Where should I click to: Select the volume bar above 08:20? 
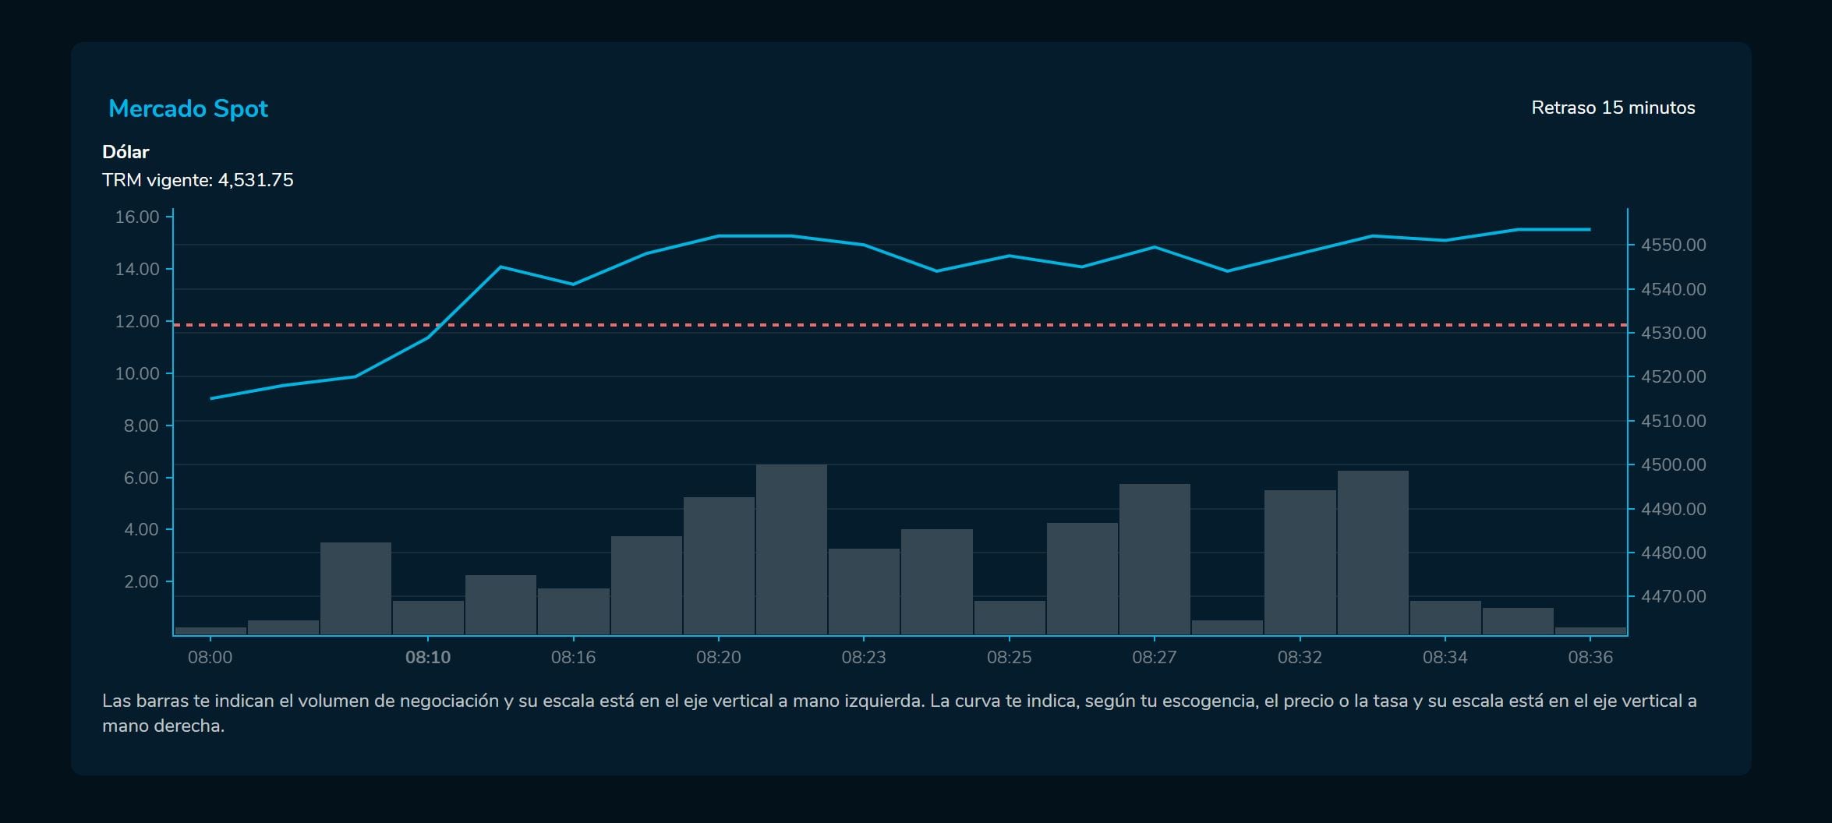[718, 565]
